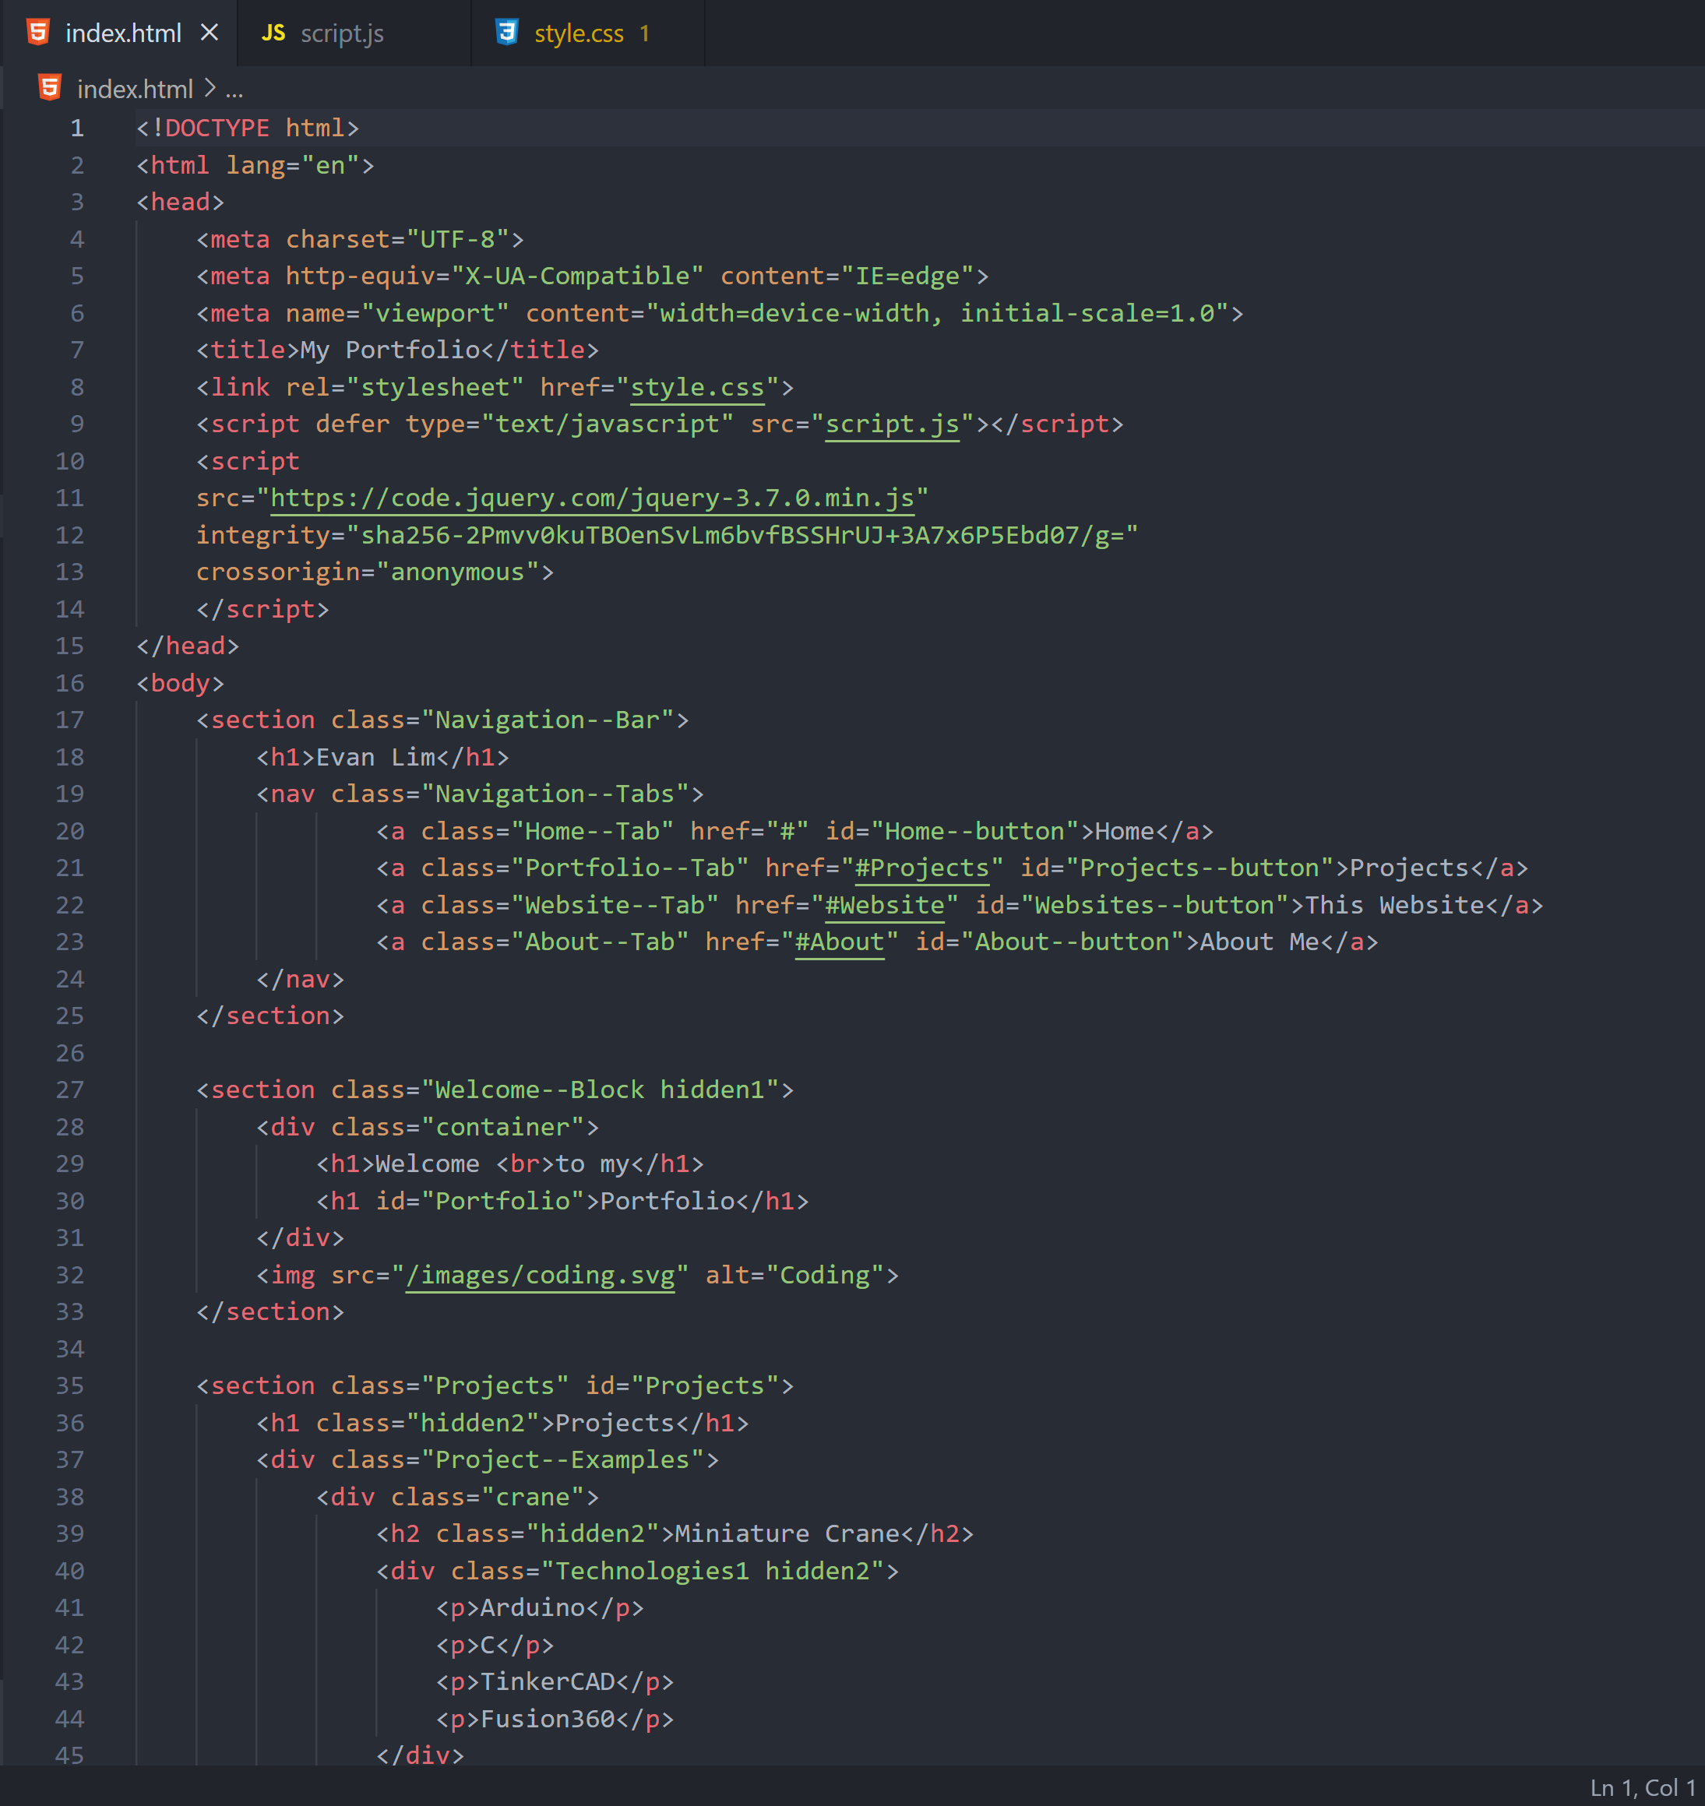Click the 'My Portfolio' title text
This screenshot has height=1806, width=1705.
[x=390, y=350]
